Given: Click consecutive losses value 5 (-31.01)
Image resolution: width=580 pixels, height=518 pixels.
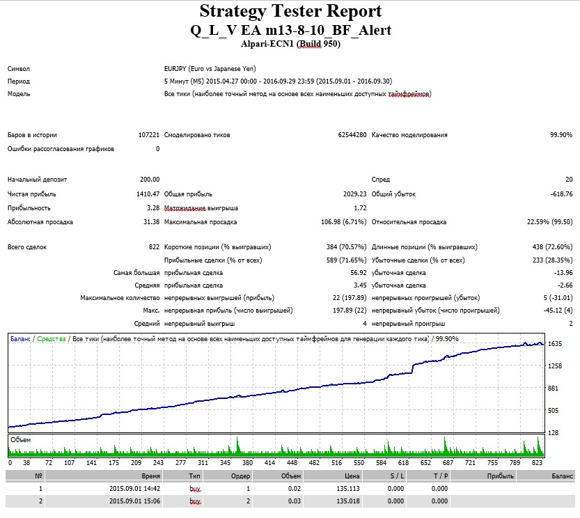Looking at the screenshot, I should tap(558, 298).
